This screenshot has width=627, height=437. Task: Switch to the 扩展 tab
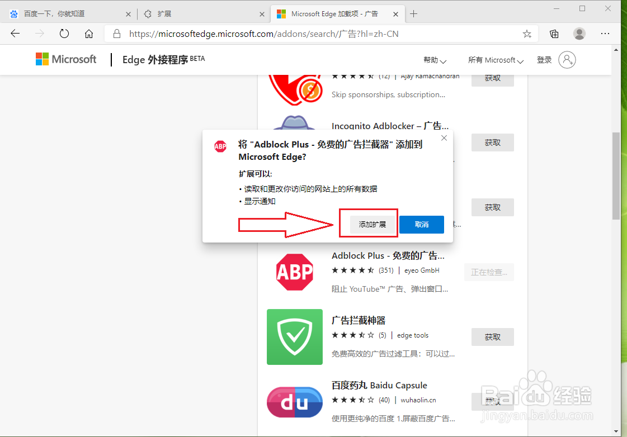(x=204, y=14)
